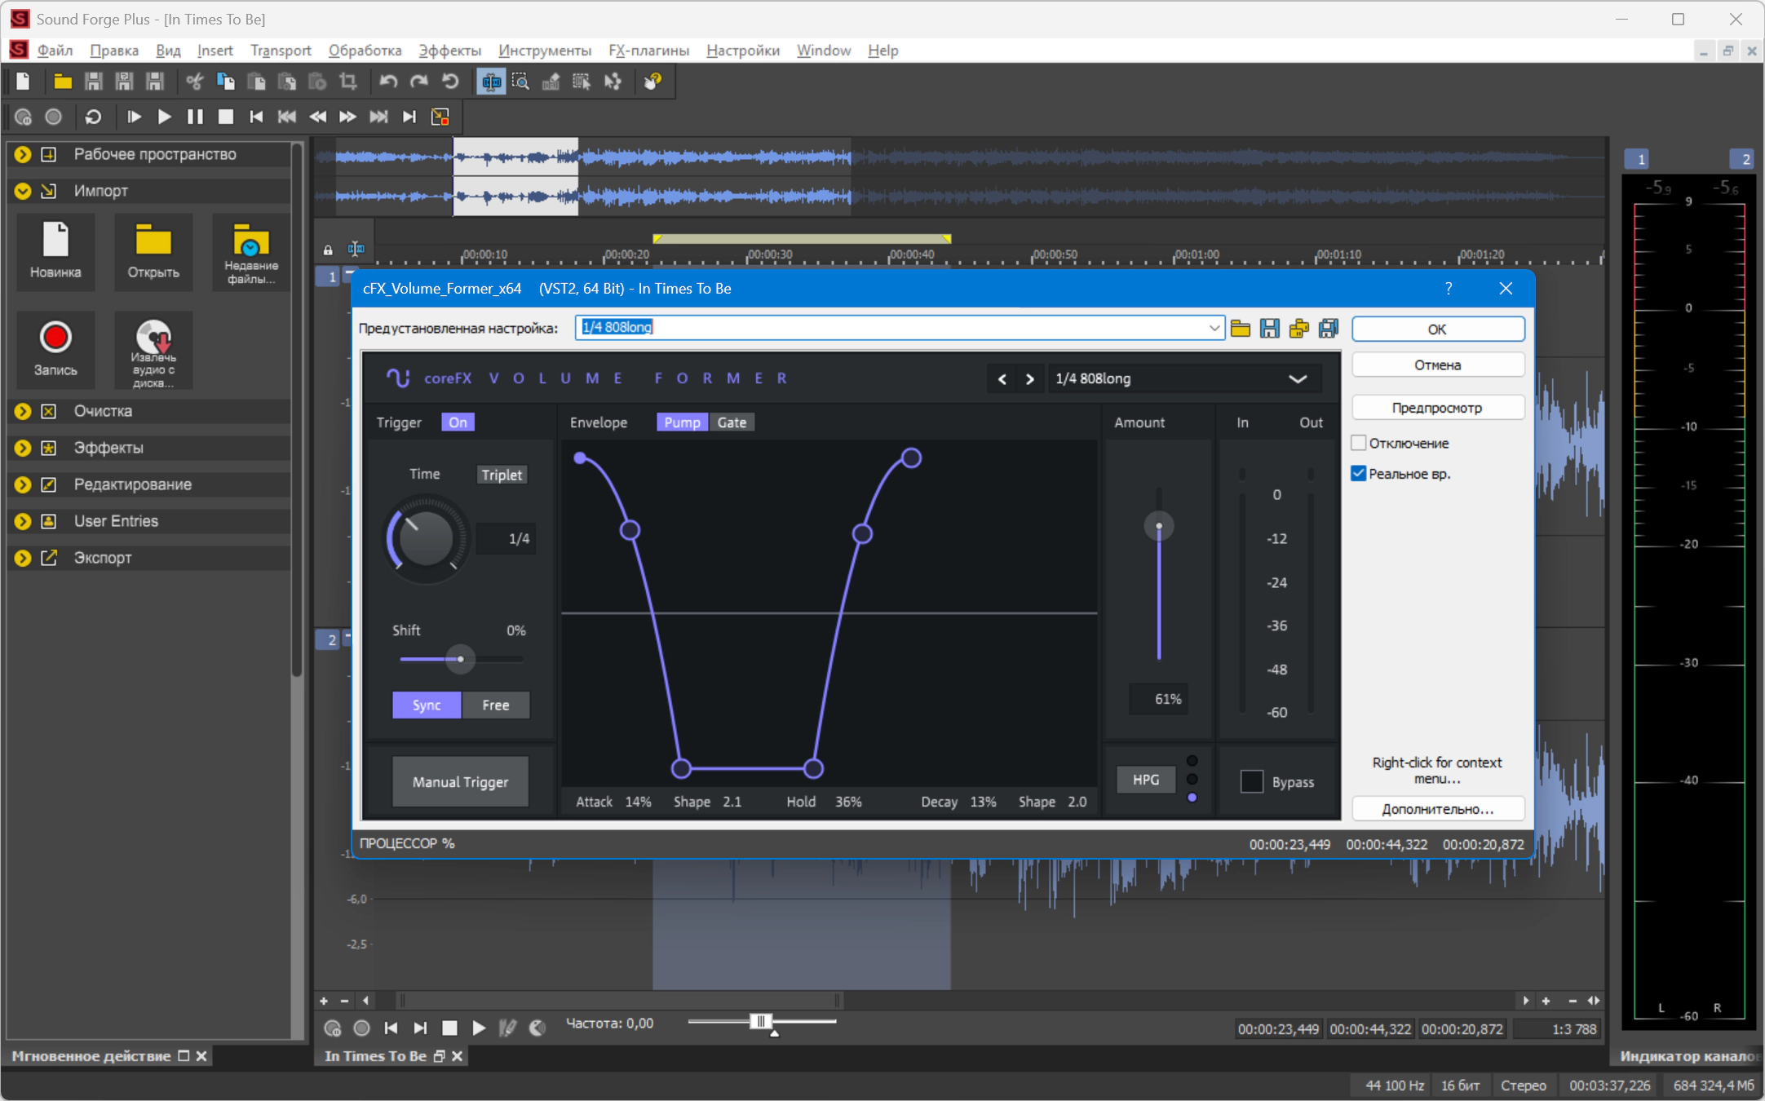Screen dimensions: 1765x1101
Task: Expand the Очистка section
Action: (23, 411)
